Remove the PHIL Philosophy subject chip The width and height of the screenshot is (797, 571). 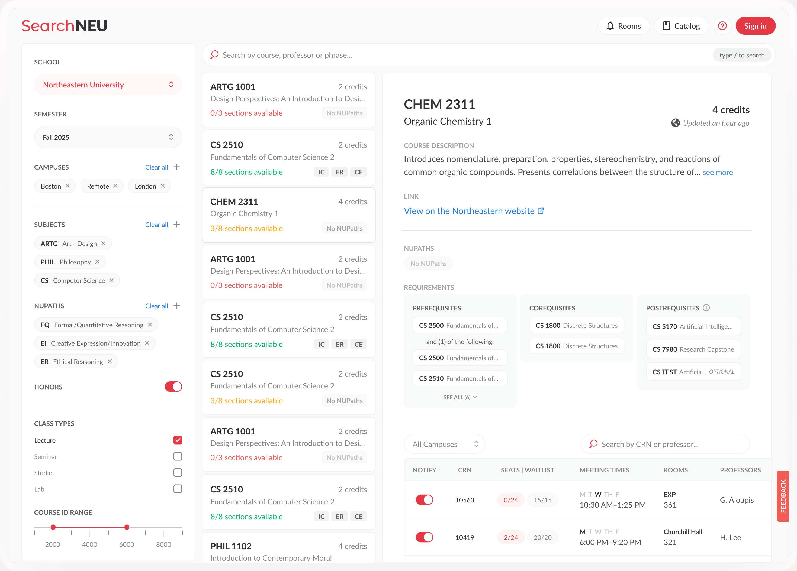tap(97, 262)
